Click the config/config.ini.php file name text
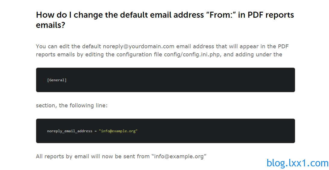This screenshot has width=329, height=170. (192, 55)
